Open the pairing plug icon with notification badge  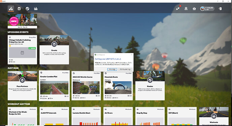(x=178, y=8)
